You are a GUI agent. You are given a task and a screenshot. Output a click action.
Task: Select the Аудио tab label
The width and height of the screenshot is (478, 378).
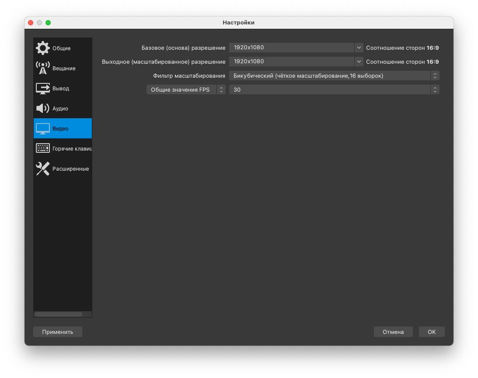pyautogui.click(x=60, y=109)
